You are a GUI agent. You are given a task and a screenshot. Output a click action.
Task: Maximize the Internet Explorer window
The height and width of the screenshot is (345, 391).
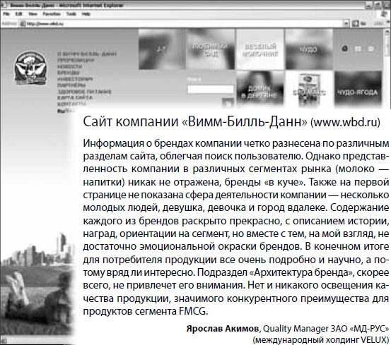(x=378, y=5)
